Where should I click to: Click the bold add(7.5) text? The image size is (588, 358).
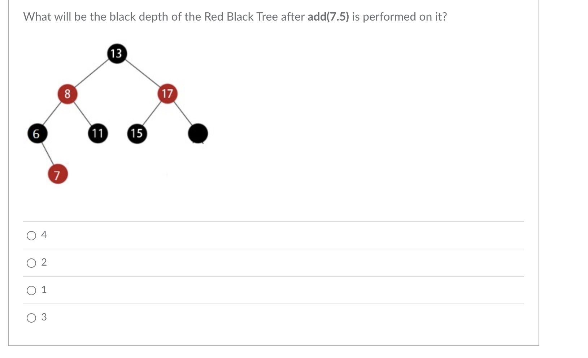point(328,17)
